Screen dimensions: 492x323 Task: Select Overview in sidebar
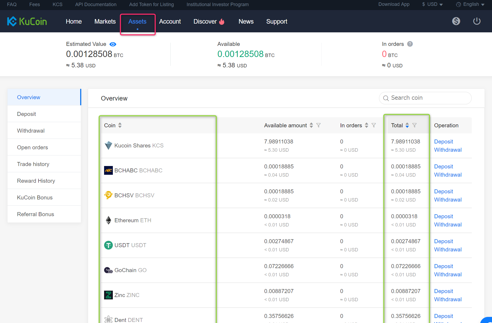pyautogui.click(x=44, y=97)
